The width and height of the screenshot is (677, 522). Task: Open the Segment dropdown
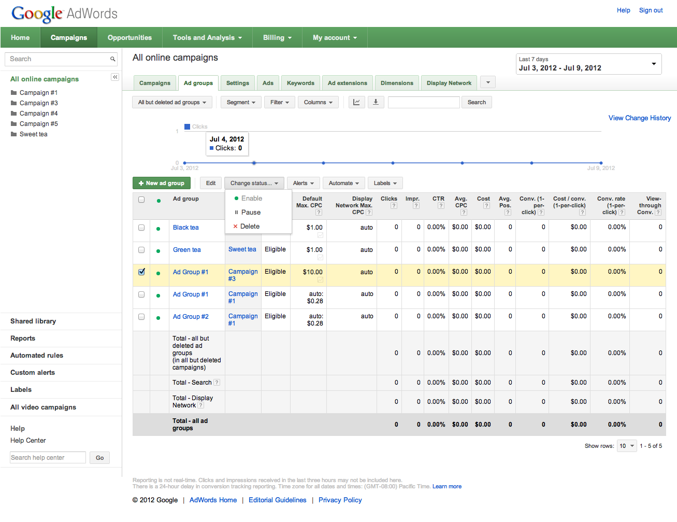(x=241, y=102)
